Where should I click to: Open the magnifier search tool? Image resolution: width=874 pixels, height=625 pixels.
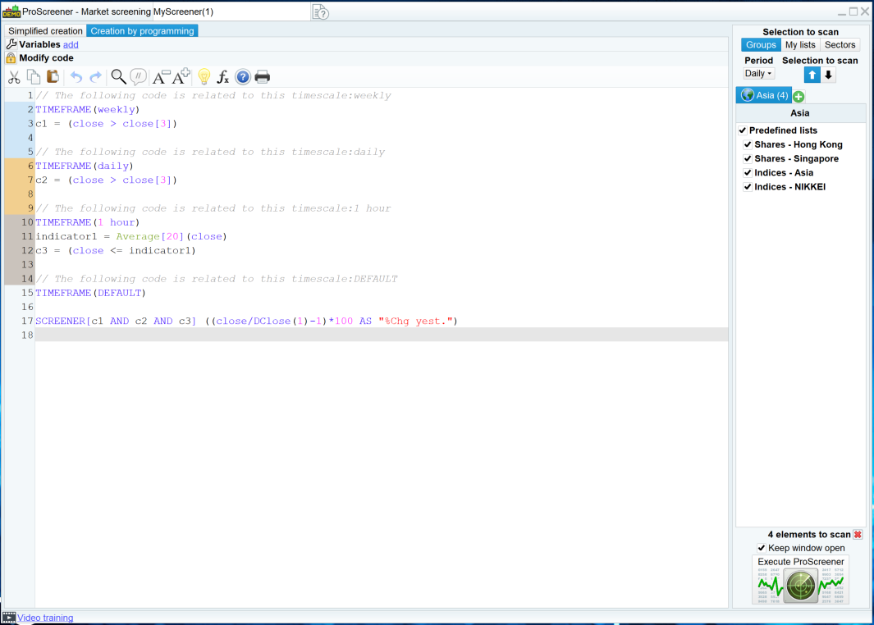[118, 77]
